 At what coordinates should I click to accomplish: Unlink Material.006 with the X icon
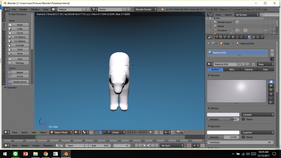[247, 64]
